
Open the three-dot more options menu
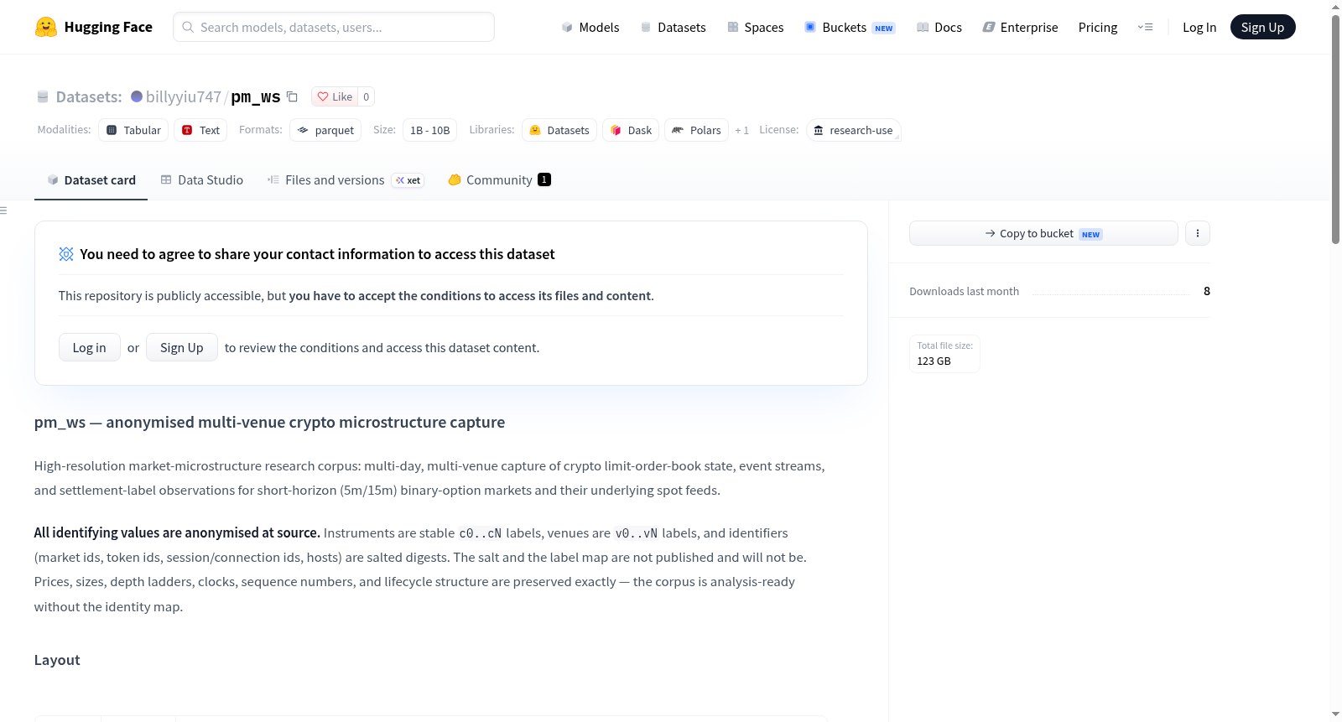[1198, 233]
